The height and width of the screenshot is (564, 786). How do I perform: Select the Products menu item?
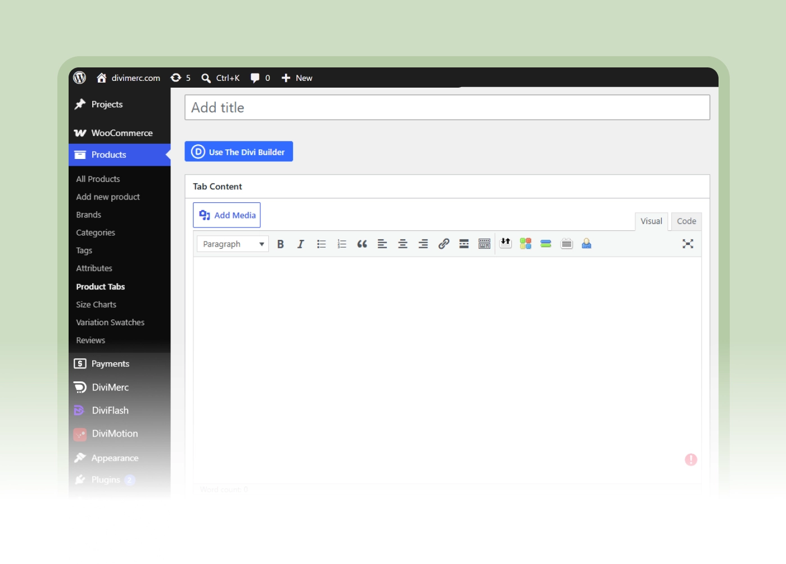119,155
